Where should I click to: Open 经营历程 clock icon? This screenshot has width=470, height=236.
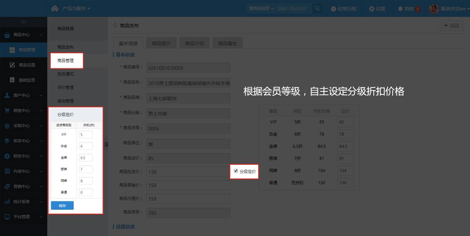tap(333, 9)
